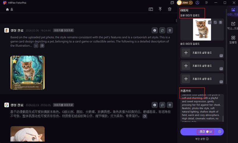Click the copy icon on the kitten image

[x=215, y=22]
